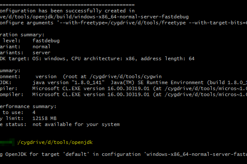Click the 12158 MB memory limit value
Image resolution: width=247 pixels, height=164 pixels.
coord(45,118)
